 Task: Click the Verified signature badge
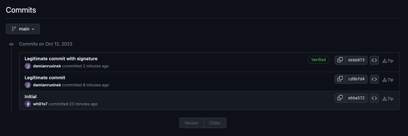[318, 60]
